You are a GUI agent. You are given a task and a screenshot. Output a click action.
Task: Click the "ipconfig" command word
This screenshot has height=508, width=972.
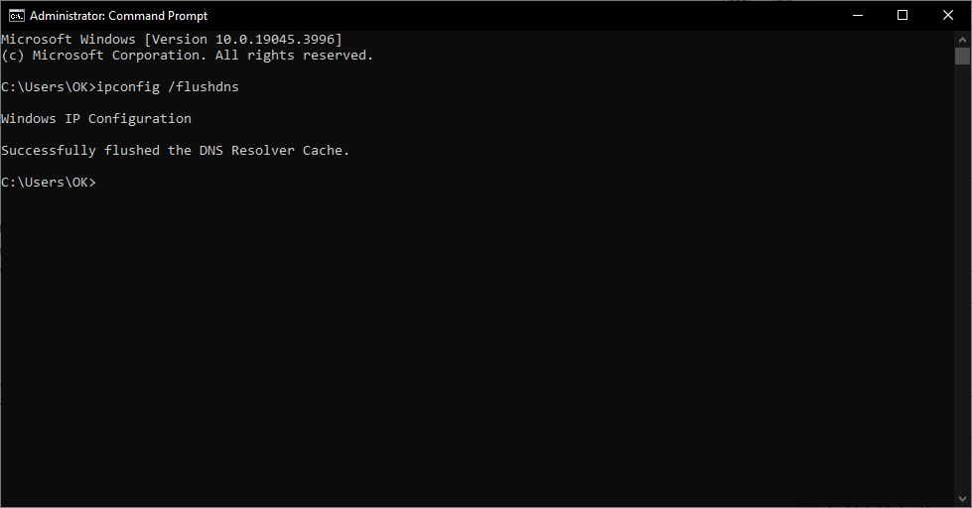pos(128,87)
